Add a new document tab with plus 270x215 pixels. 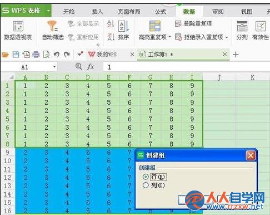236,55
